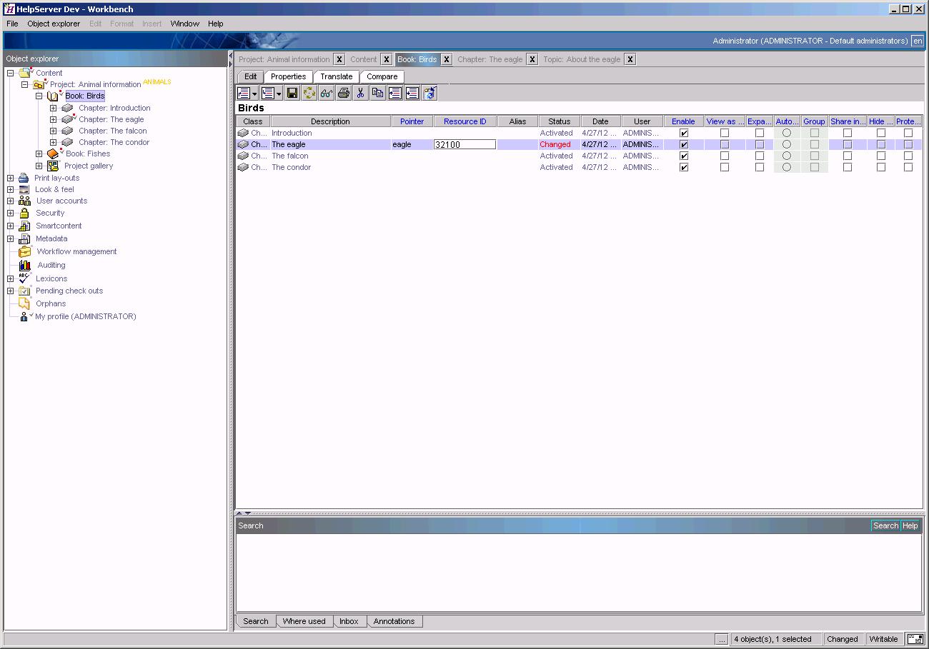
Task: Copy using the copy toolbar icon
Action: pyautogui.click(x=379, y=93)
